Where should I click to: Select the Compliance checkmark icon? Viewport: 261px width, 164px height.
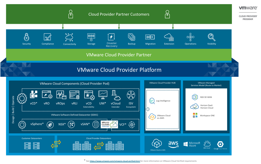[x=48, y=37]
